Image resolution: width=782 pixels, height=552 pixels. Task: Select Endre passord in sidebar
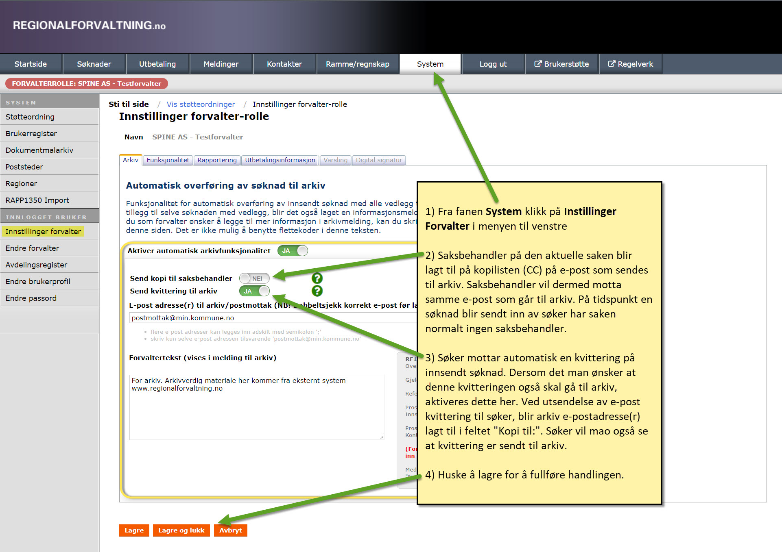(x=31, y=298)
